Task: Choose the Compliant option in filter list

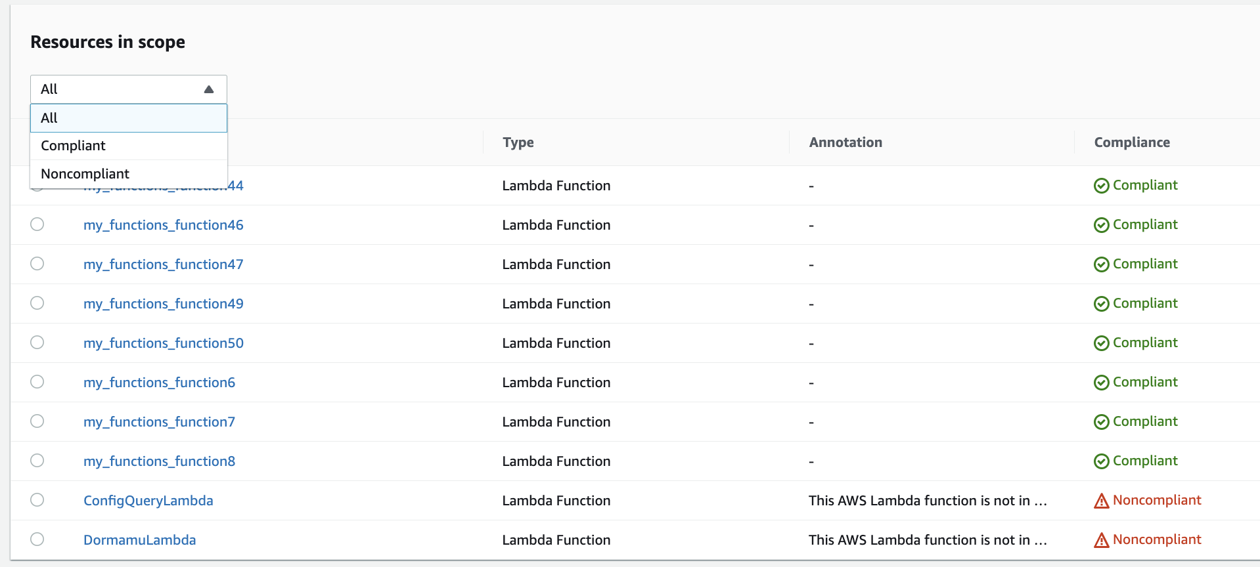Action: point(73,146)
